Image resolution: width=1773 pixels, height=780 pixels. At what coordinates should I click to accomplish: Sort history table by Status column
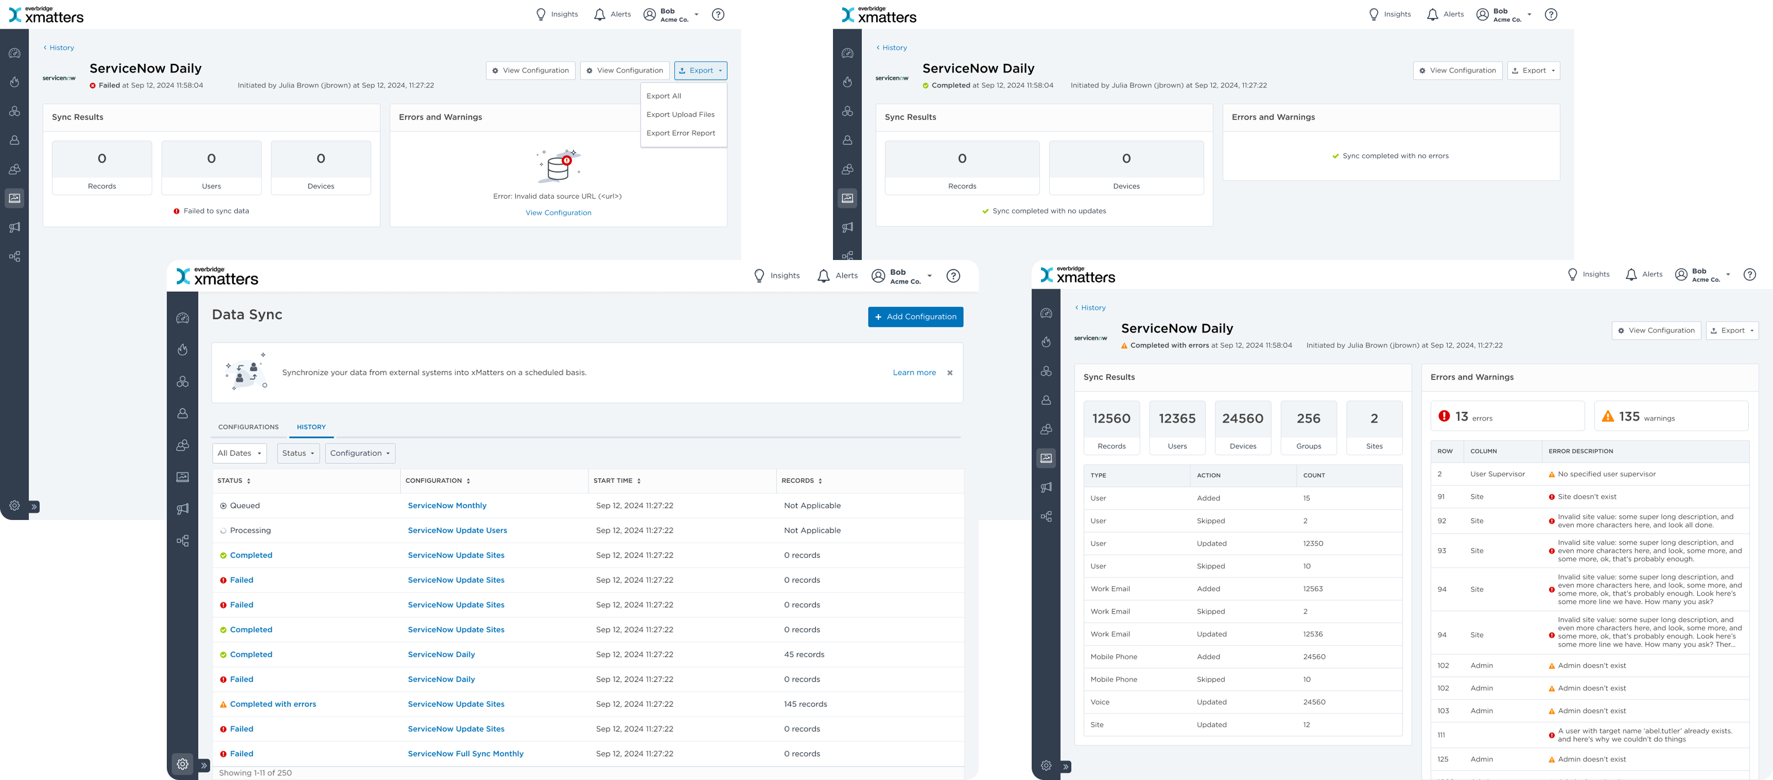249,481
